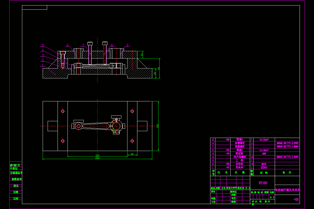Screen dimensions: 314x209
Task: Click 工件 in the parts list
Action: [240, 160]
